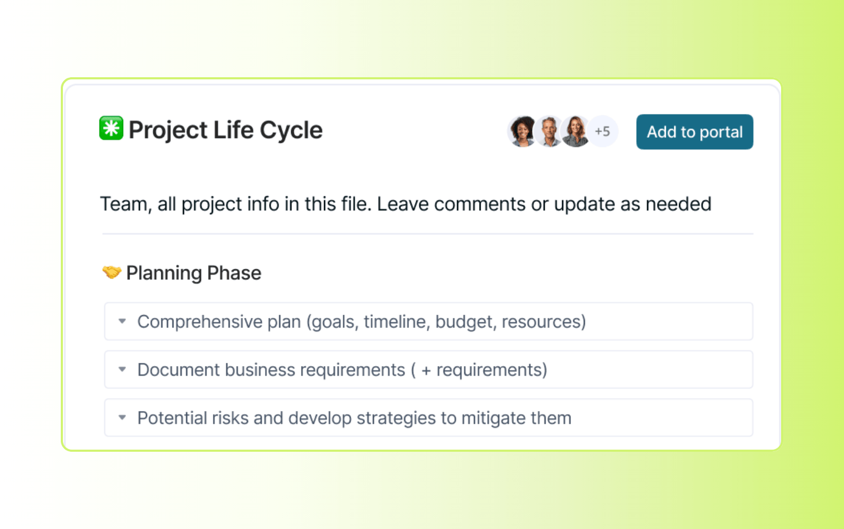Collapse the Comprehensive plan disclosure triangle

point(122,321)
